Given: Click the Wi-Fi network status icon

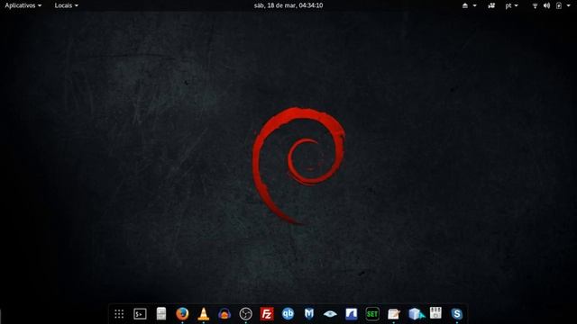Looking at the screenshot, I should point(535,5).
